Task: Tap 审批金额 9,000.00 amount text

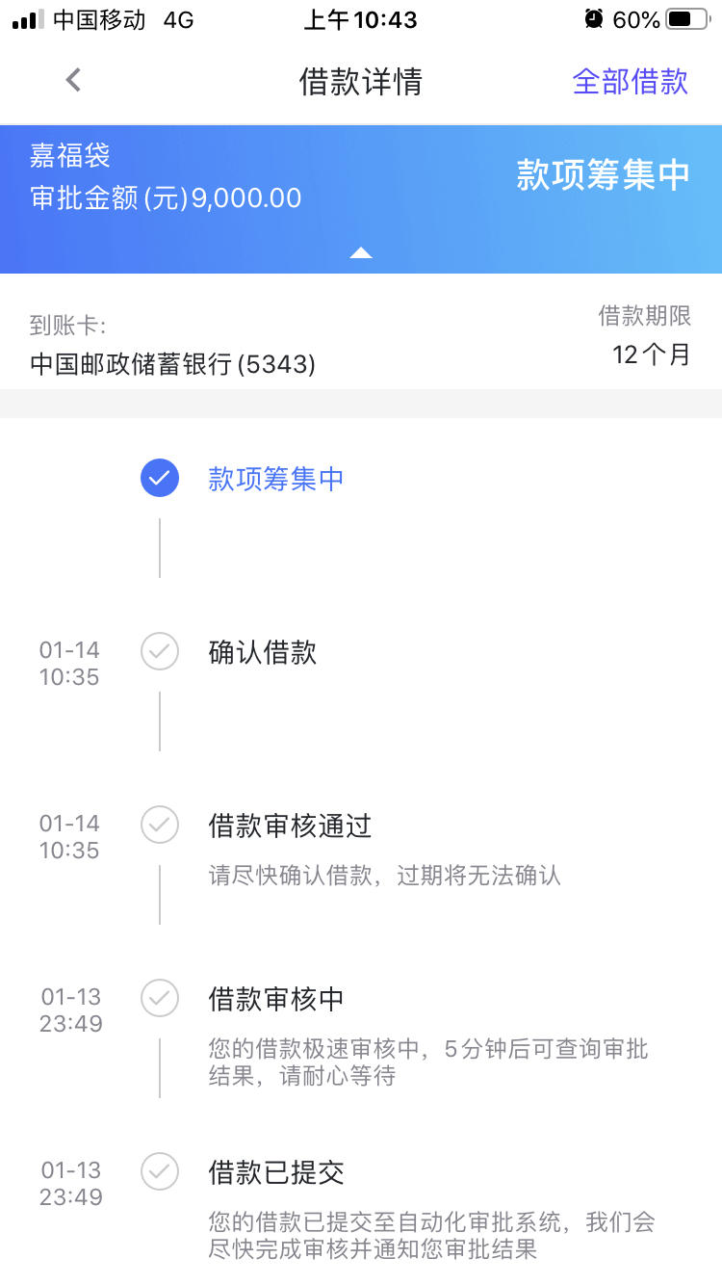Action: (166, 198)
